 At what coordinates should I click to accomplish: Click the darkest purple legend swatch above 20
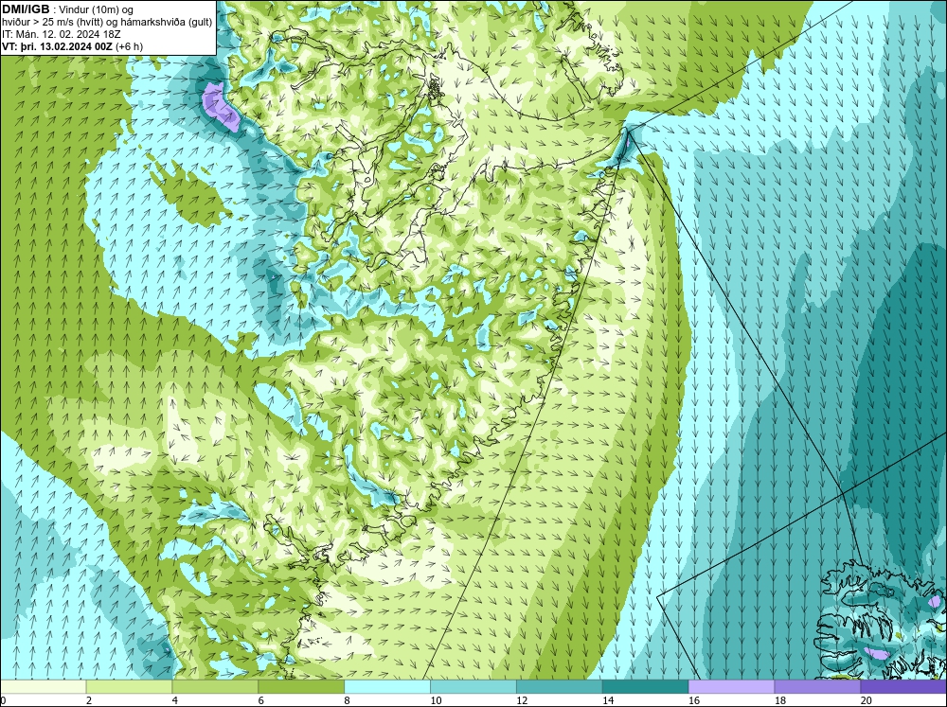click(x=903, y=686)
